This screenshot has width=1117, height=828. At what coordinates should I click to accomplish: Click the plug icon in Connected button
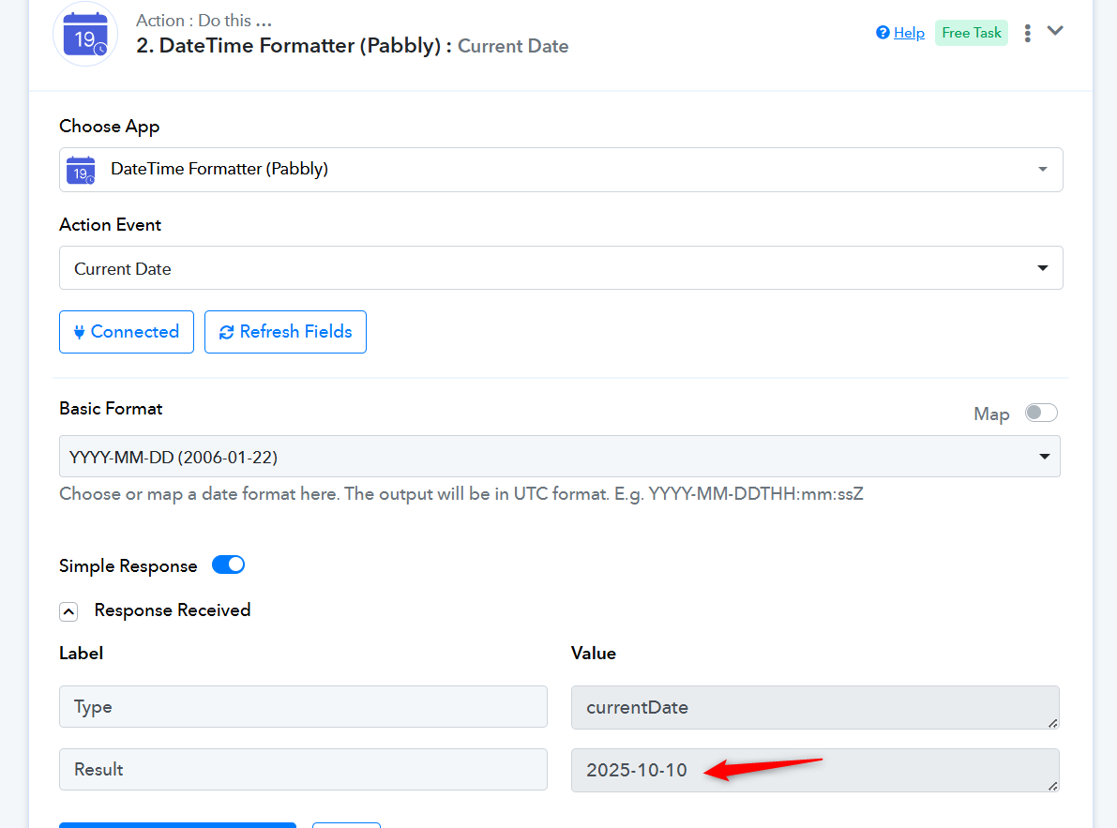79,332
